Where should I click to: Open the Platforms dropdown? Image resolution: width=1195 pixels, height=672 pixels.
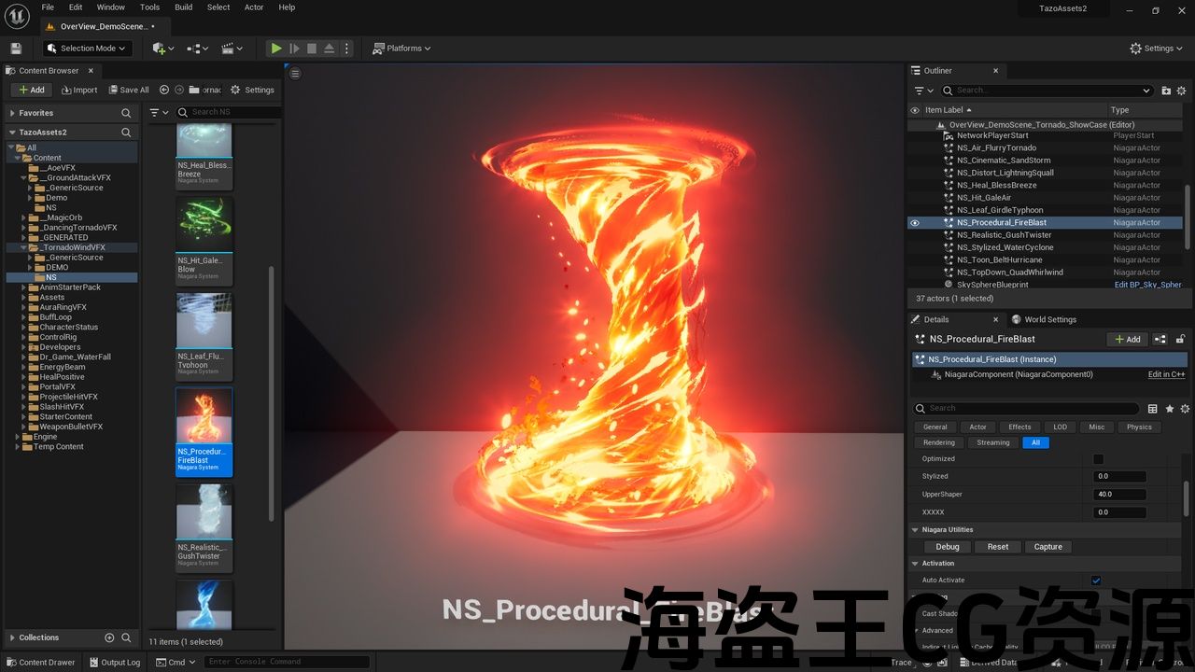[402, 49]
